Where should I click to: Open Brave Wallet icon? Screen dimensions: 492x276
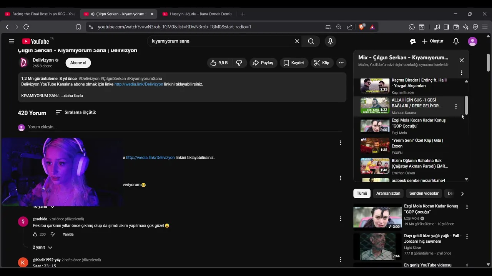(456, 27)
